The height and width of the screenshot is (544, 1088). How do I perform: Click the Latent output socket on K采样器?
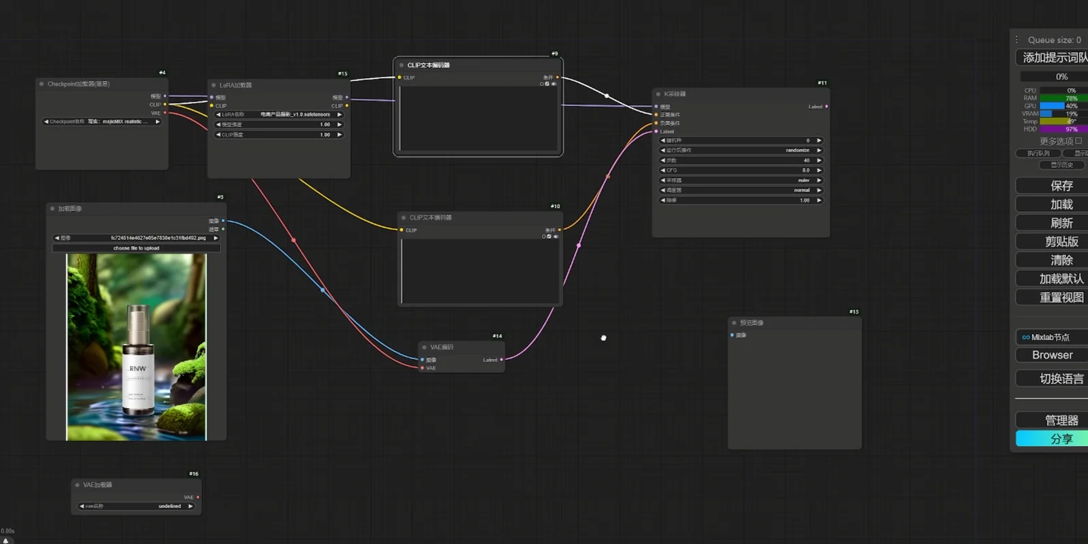point(826,107)
